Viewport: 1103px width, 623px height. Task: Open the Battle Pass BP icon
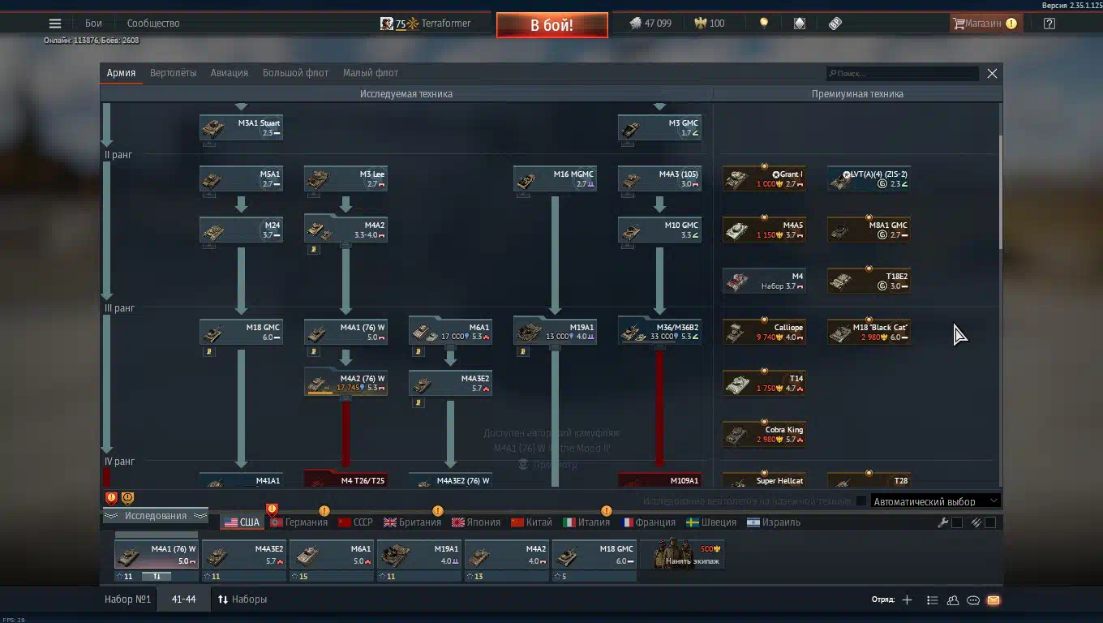click(835, 24)
